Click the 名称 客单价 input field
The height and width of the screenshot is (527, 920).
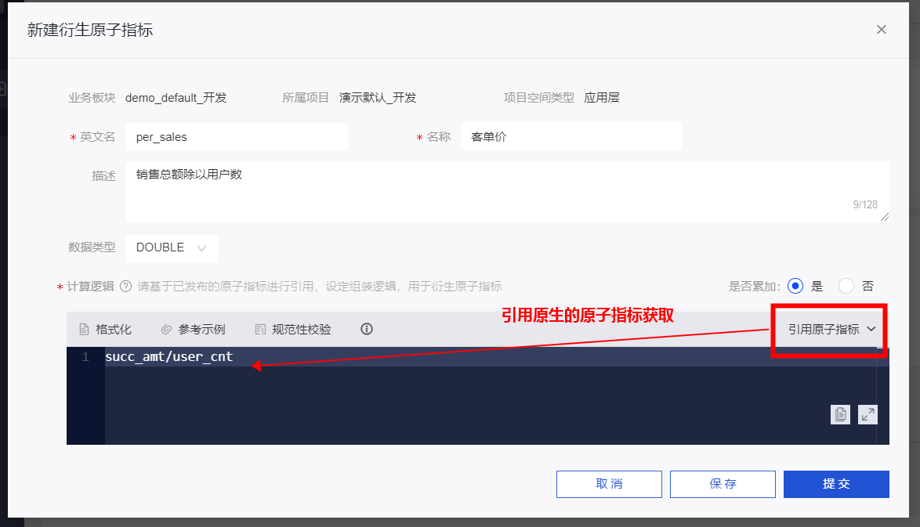coord(570,135)
